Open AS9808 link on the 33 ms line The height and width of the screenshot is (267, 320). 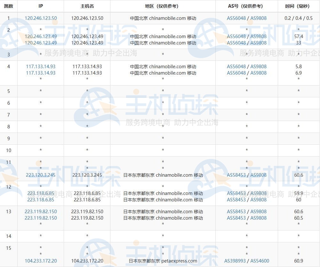tap(258, 43)
